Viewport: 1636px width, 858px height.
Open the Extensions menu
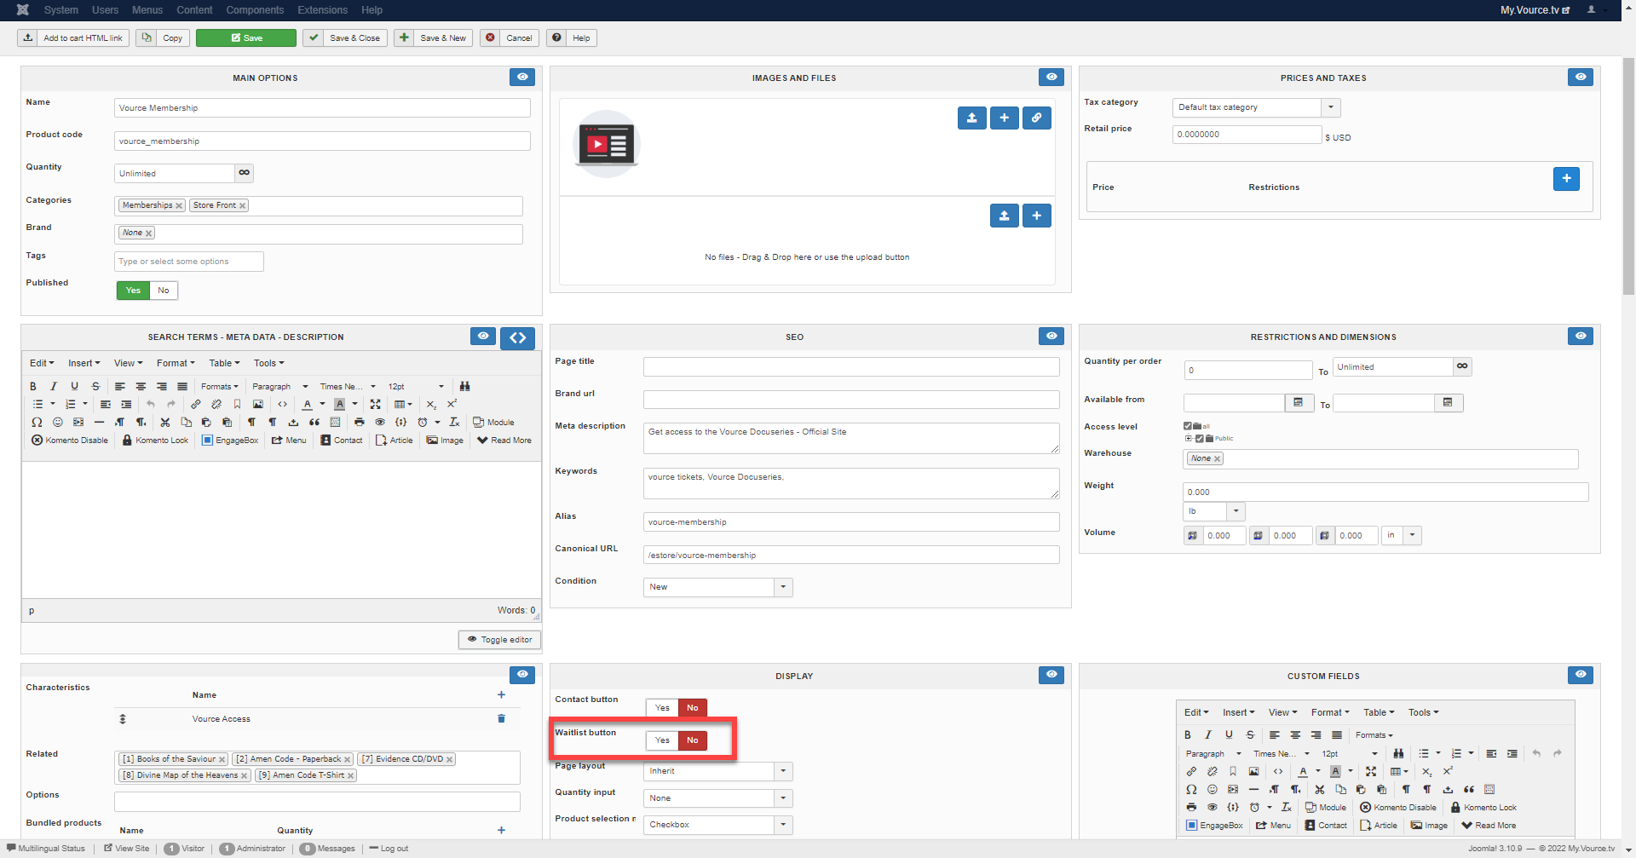[x=322, y=10]
